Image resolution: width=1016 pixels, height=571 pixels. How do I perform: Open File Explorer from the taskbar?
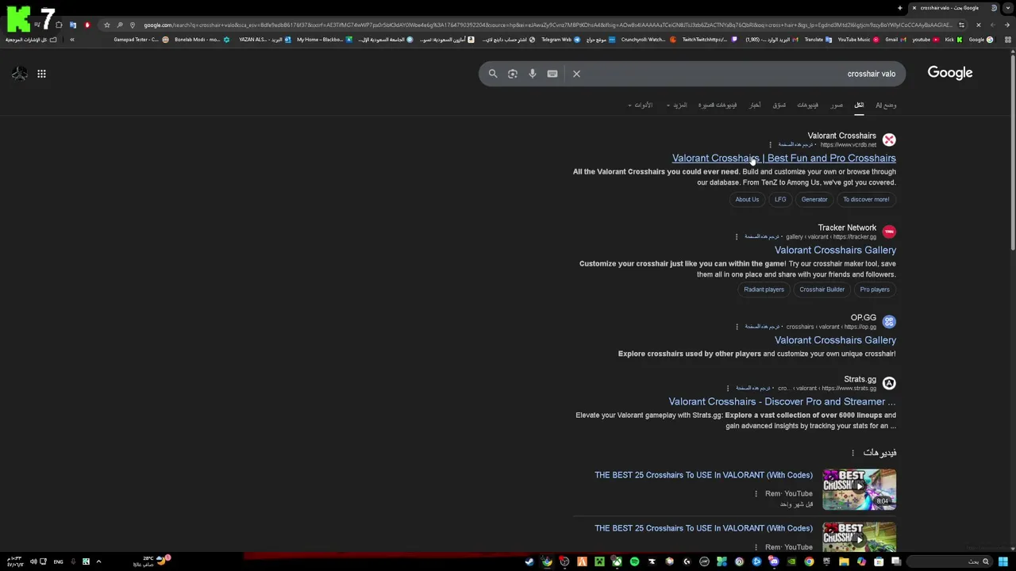click(x=844, y=561)
